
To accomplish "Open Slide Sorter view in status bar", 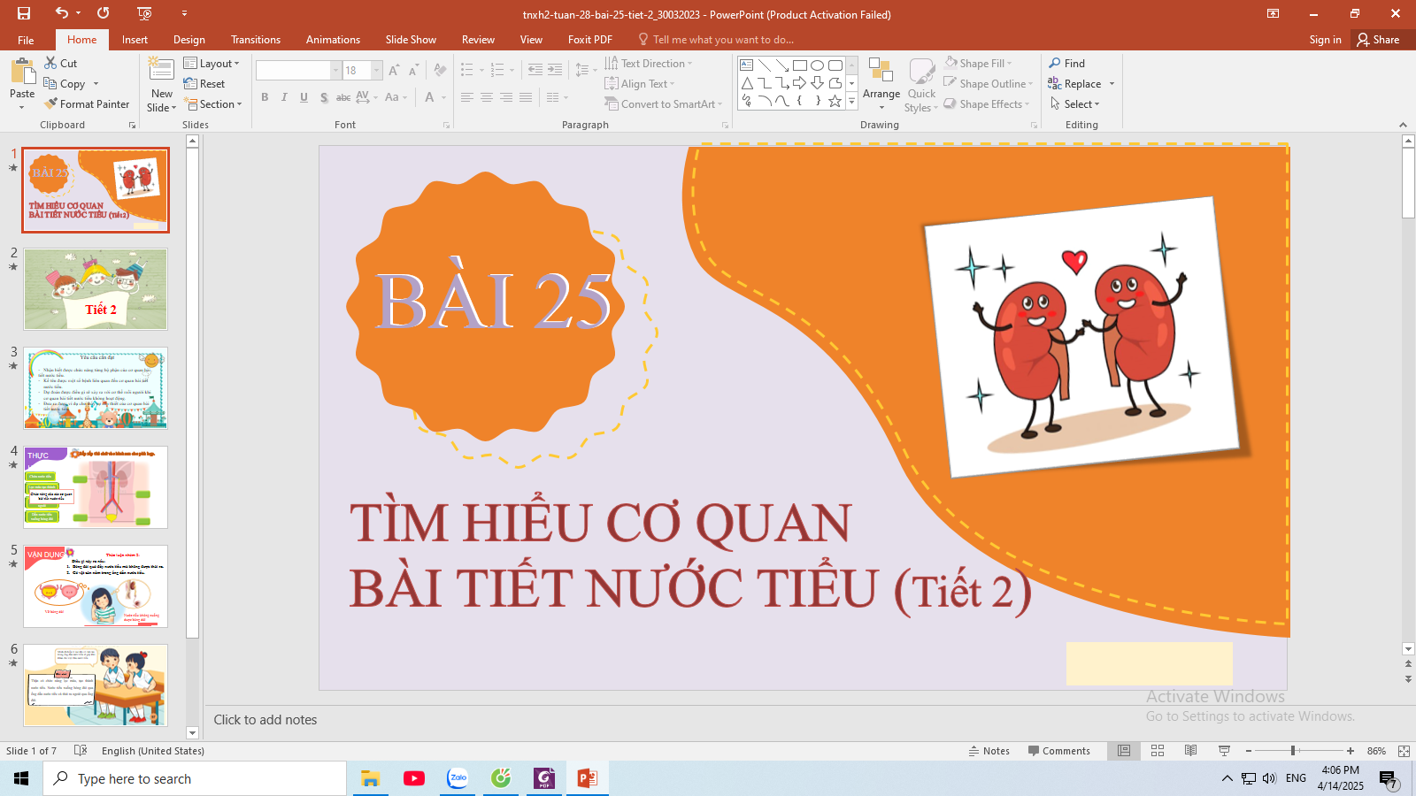I will tap(1158, 751).
